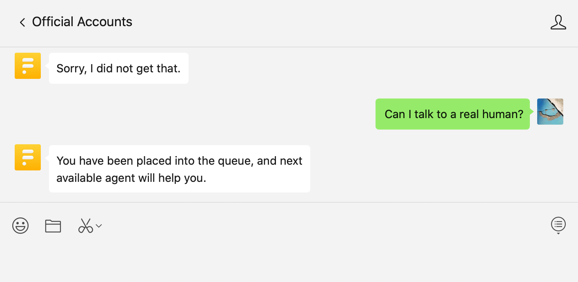Go back using the left chevron arrow
The height and width of the screenshot is (282, 578).
click(22, 22)
